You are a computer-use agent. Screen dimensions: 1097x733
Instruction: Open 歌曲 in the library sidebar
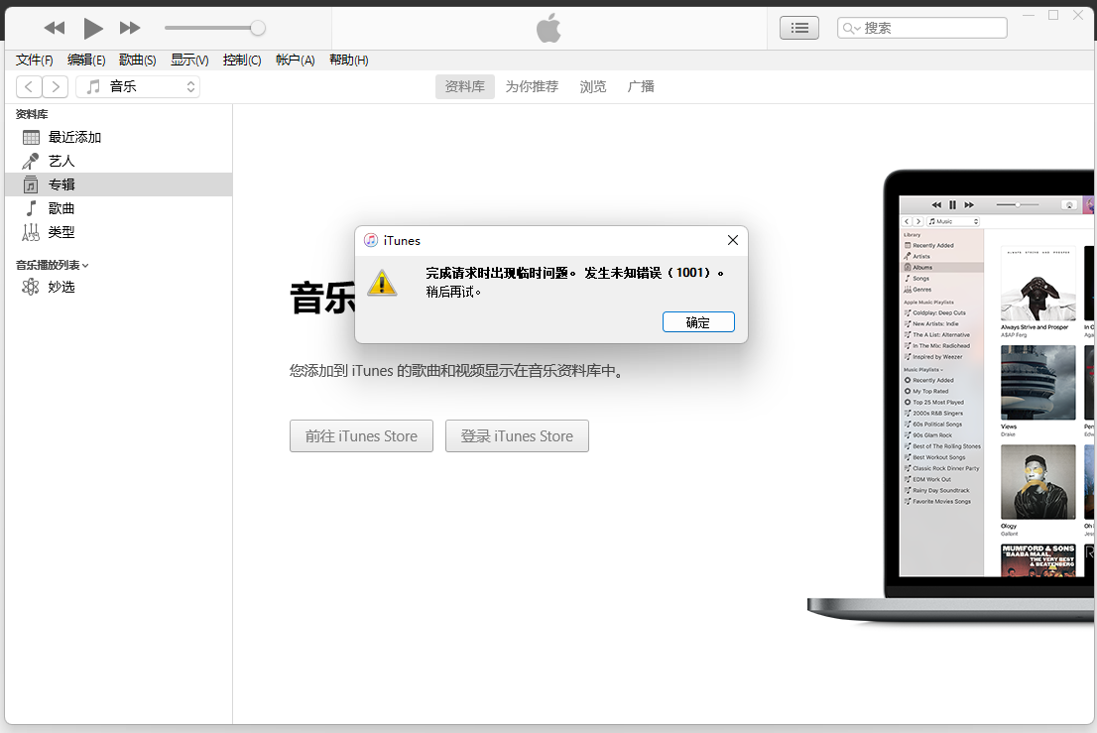[61, 208]
